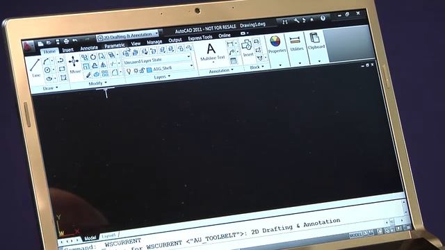Toggle layer on/off lightbulb for ATG_Shell
Image resolution: width=445 pixels, height=250 pixels.
coord(129,72)
